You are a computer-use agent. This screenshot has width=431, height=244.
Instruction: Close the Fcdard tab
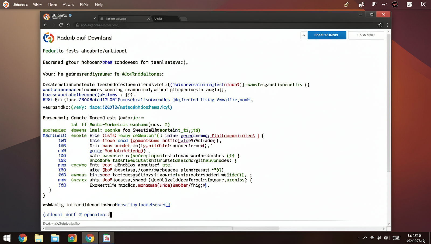click(148, 19)
